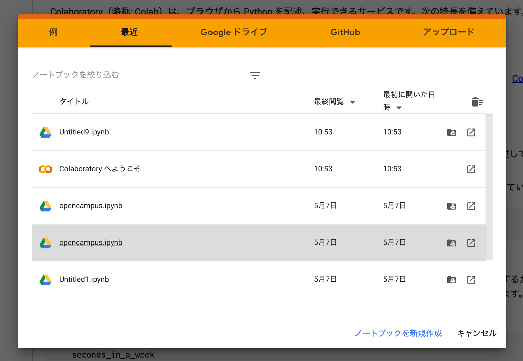Open non-highlighted opencampus.ipynb in new tab icon

[471, 206]
